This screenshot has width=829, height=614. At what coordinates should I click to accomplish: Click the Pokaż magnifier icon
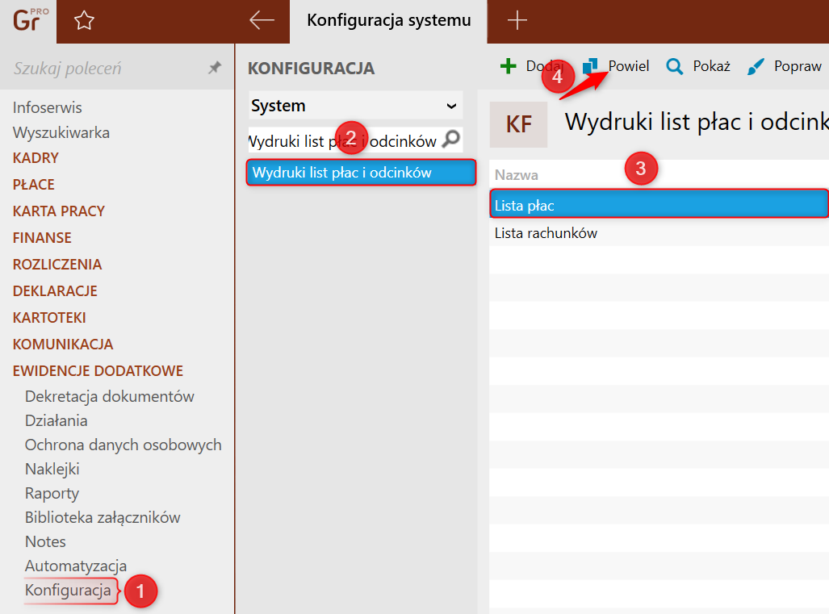click(674, 67)
